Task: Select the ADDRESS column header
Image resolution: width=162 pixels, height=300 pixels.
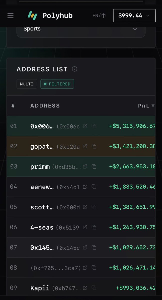Action: click(x=45, y=106)
